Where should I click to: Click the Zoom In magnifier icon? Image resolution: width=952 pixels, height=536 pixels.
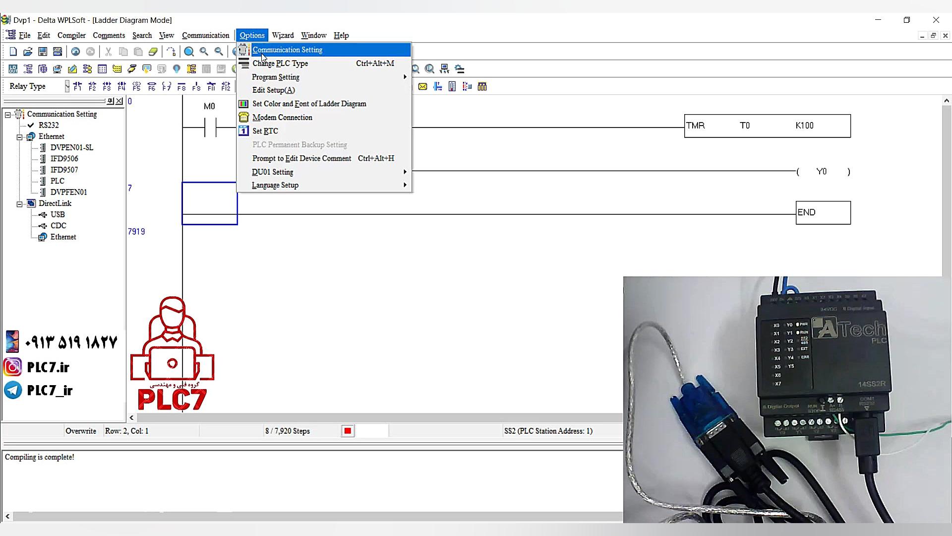204,52
